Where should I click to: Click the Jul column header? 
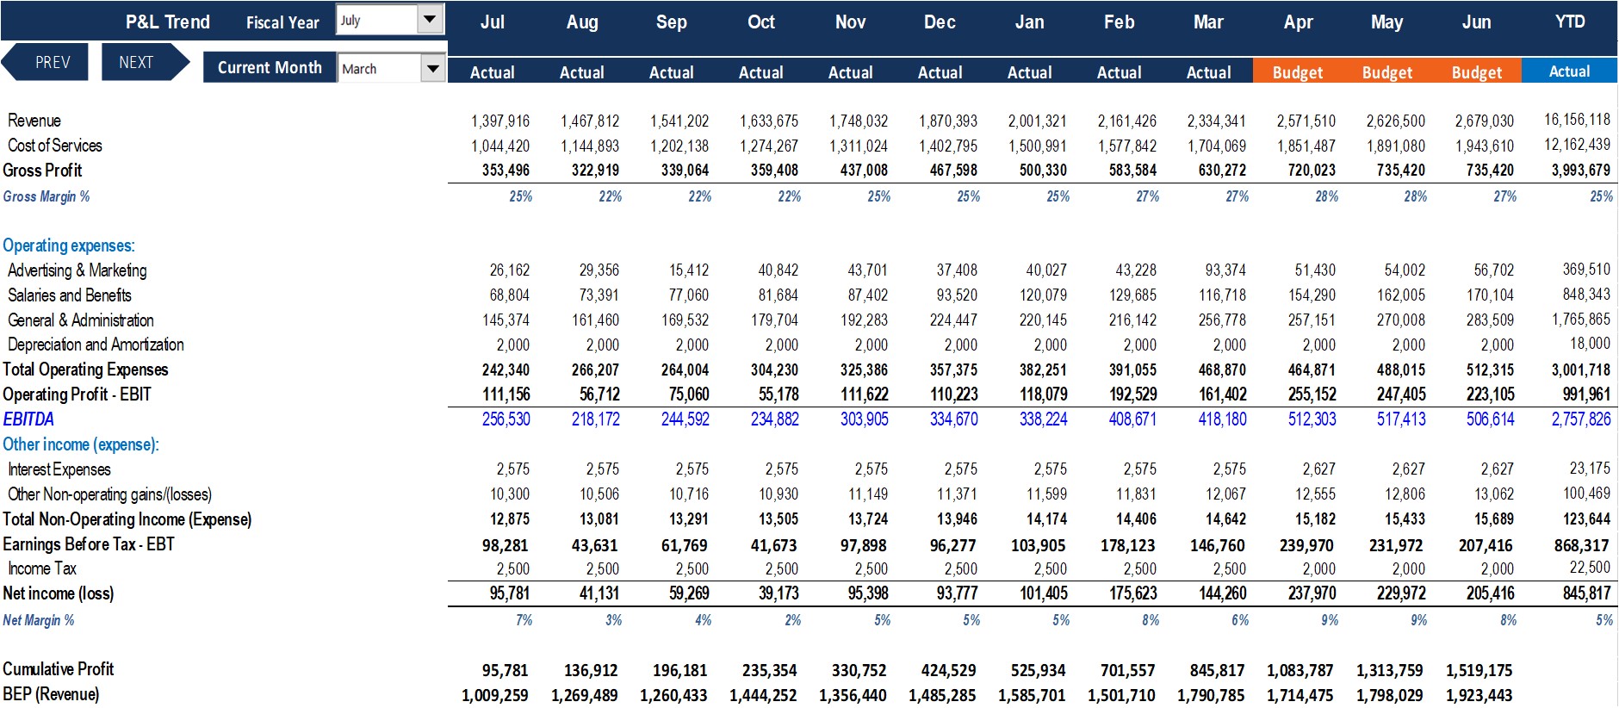[x=493, y=22]
